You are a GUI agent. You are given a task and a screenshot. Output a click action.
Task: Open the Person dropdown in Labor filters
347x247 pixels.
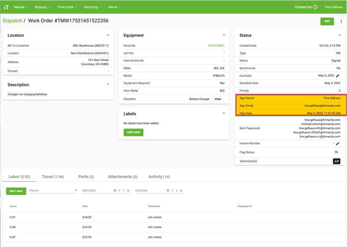coord(53,191)
